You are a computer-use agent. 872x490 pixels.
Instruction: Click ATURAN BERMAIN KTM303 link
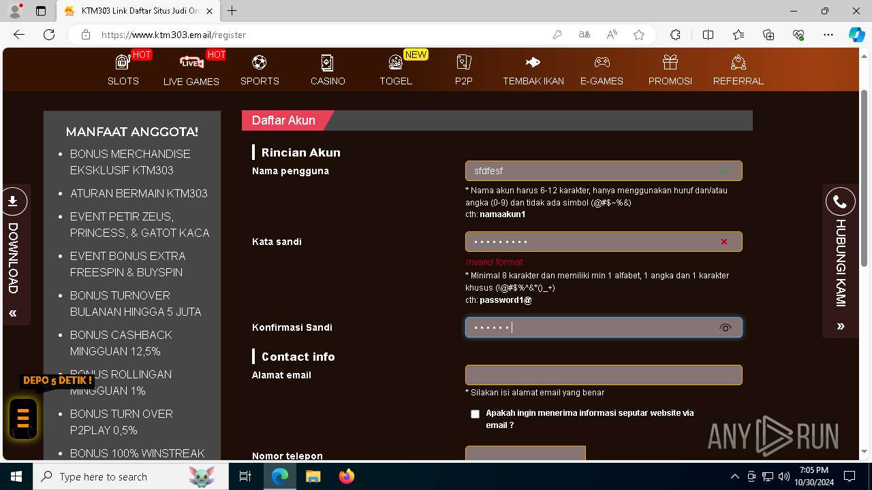coord(139,193)
